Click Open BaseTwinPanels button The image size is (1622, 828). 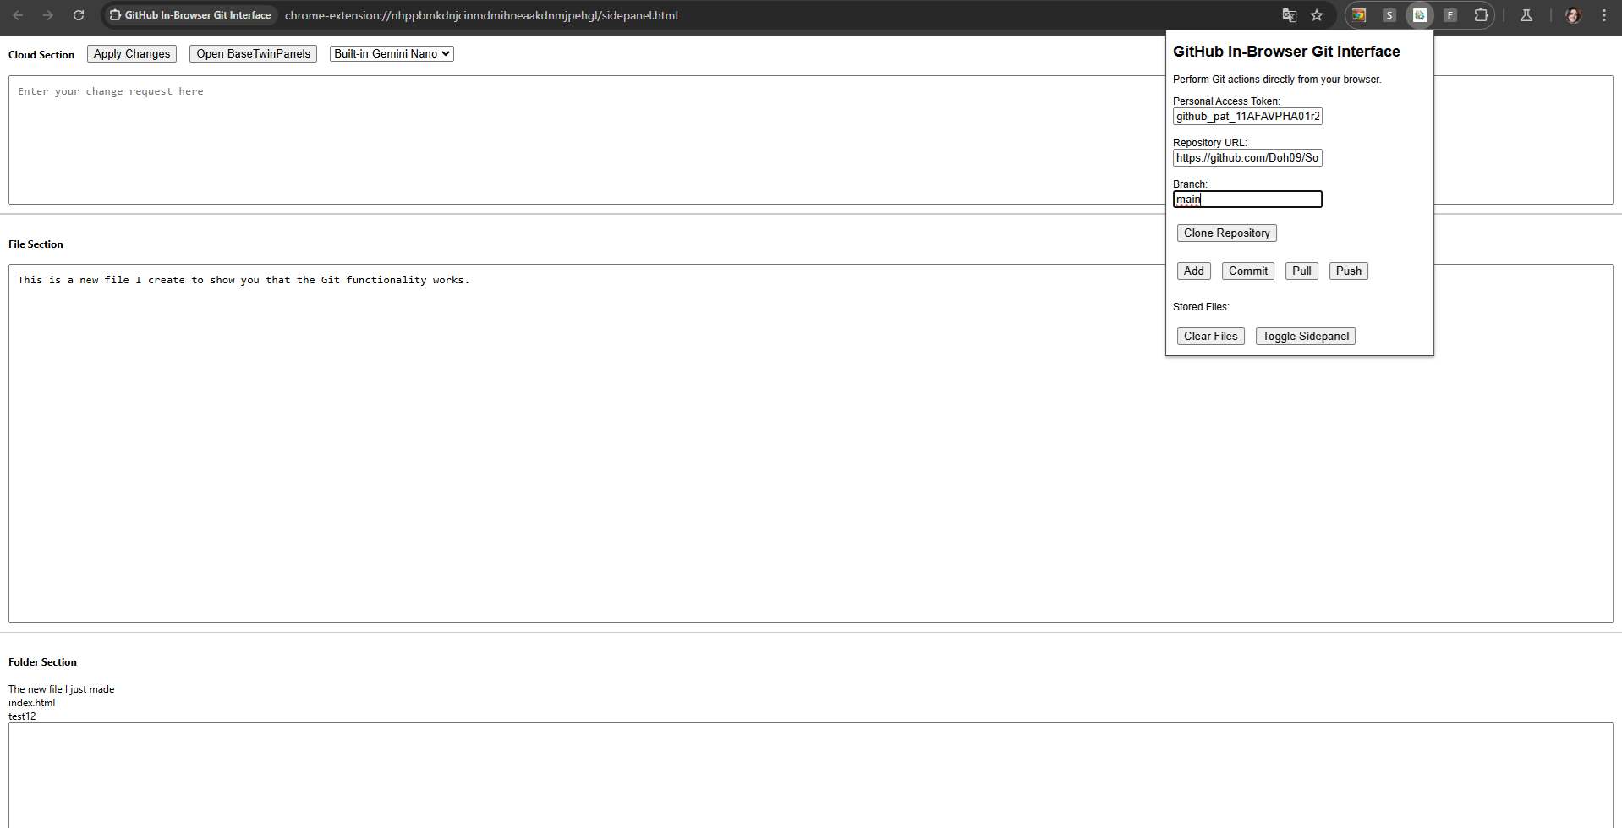[x=254, y=53]
